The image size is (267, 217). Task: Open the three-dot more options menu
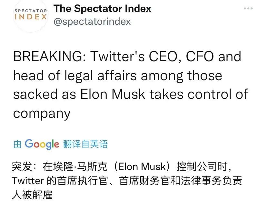pyautogui.click(x=248, y=9)
